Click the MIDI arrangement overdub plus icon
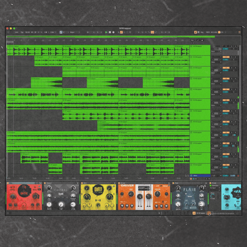This screenshot has width=247, height=247. coord(119,32)
